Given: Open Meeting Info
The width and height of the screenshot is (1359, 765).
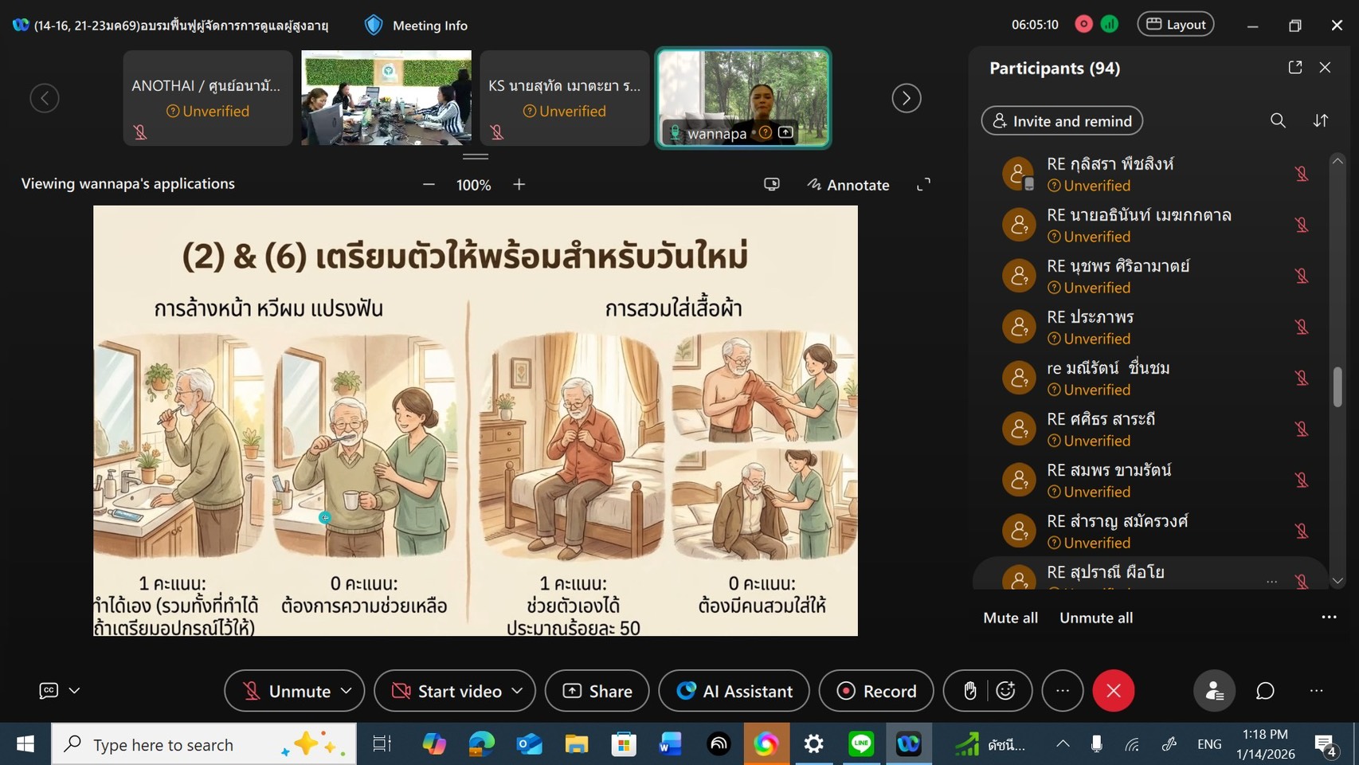Looking at the screenshot, I should 416,25.
